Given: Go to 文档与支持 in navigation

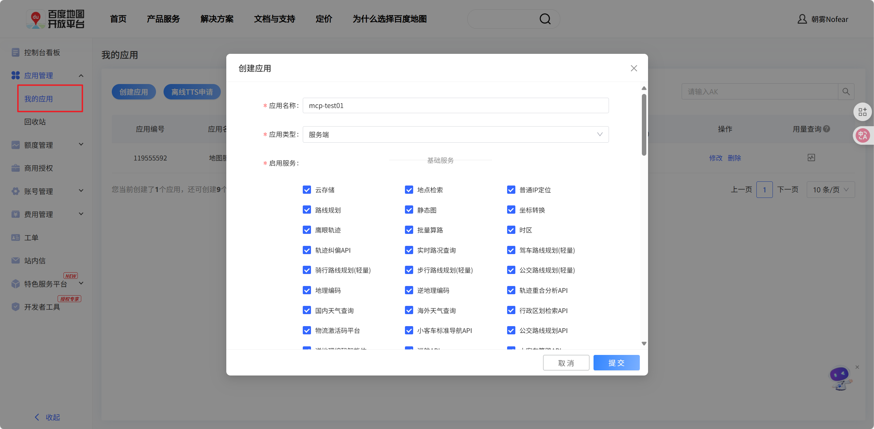Looking at the screenshot, I should pos(274,19).
